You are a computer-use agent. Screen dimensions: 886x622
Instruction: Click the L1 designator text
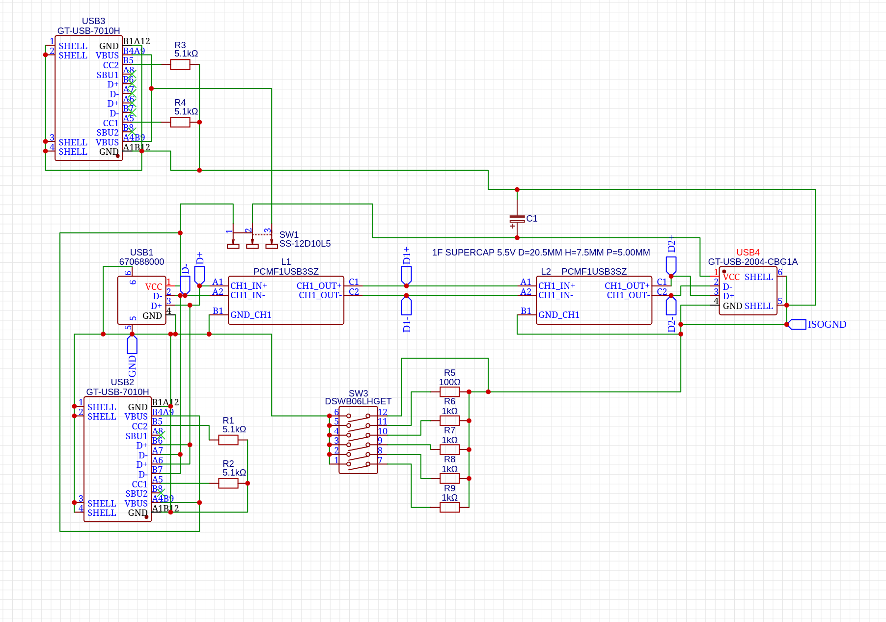286,262
